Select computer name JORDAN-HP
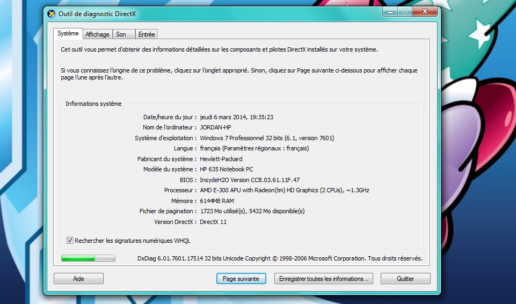516x304 pixels. (x=215, y=127)
